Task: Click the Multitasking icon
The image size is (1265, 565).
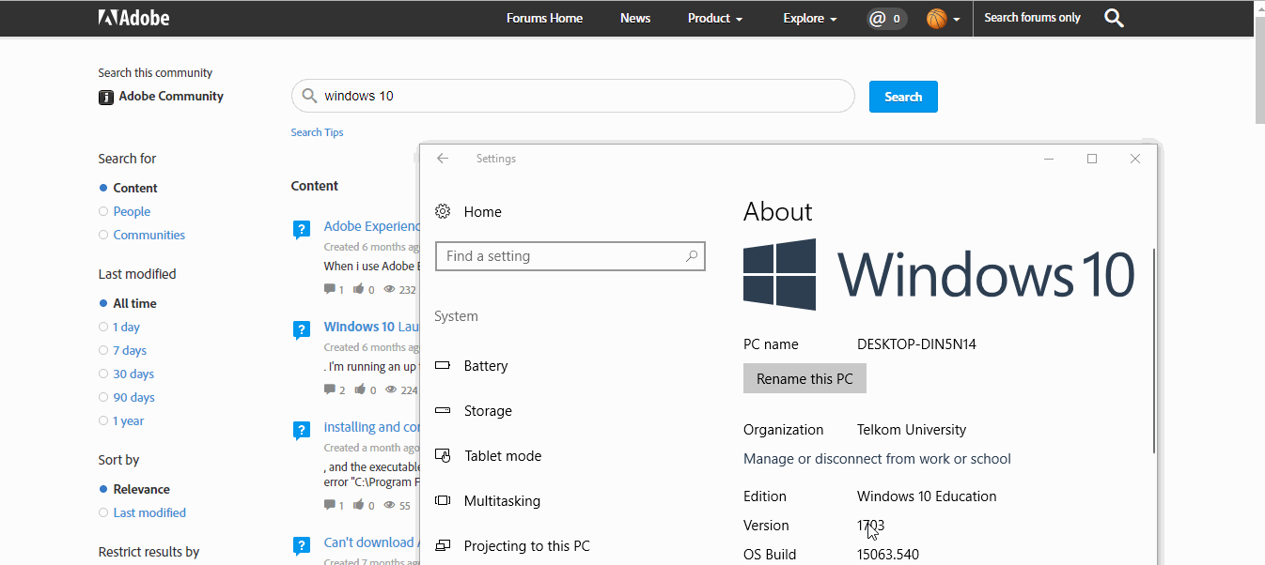Action: 443,501
